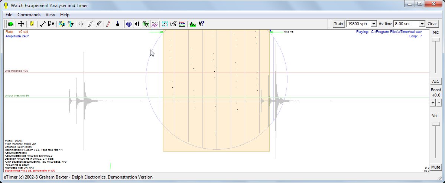Screen dimensions: 445x183
Task: Click the arrow question-mark help icon
Action: (x=201, y=24)
